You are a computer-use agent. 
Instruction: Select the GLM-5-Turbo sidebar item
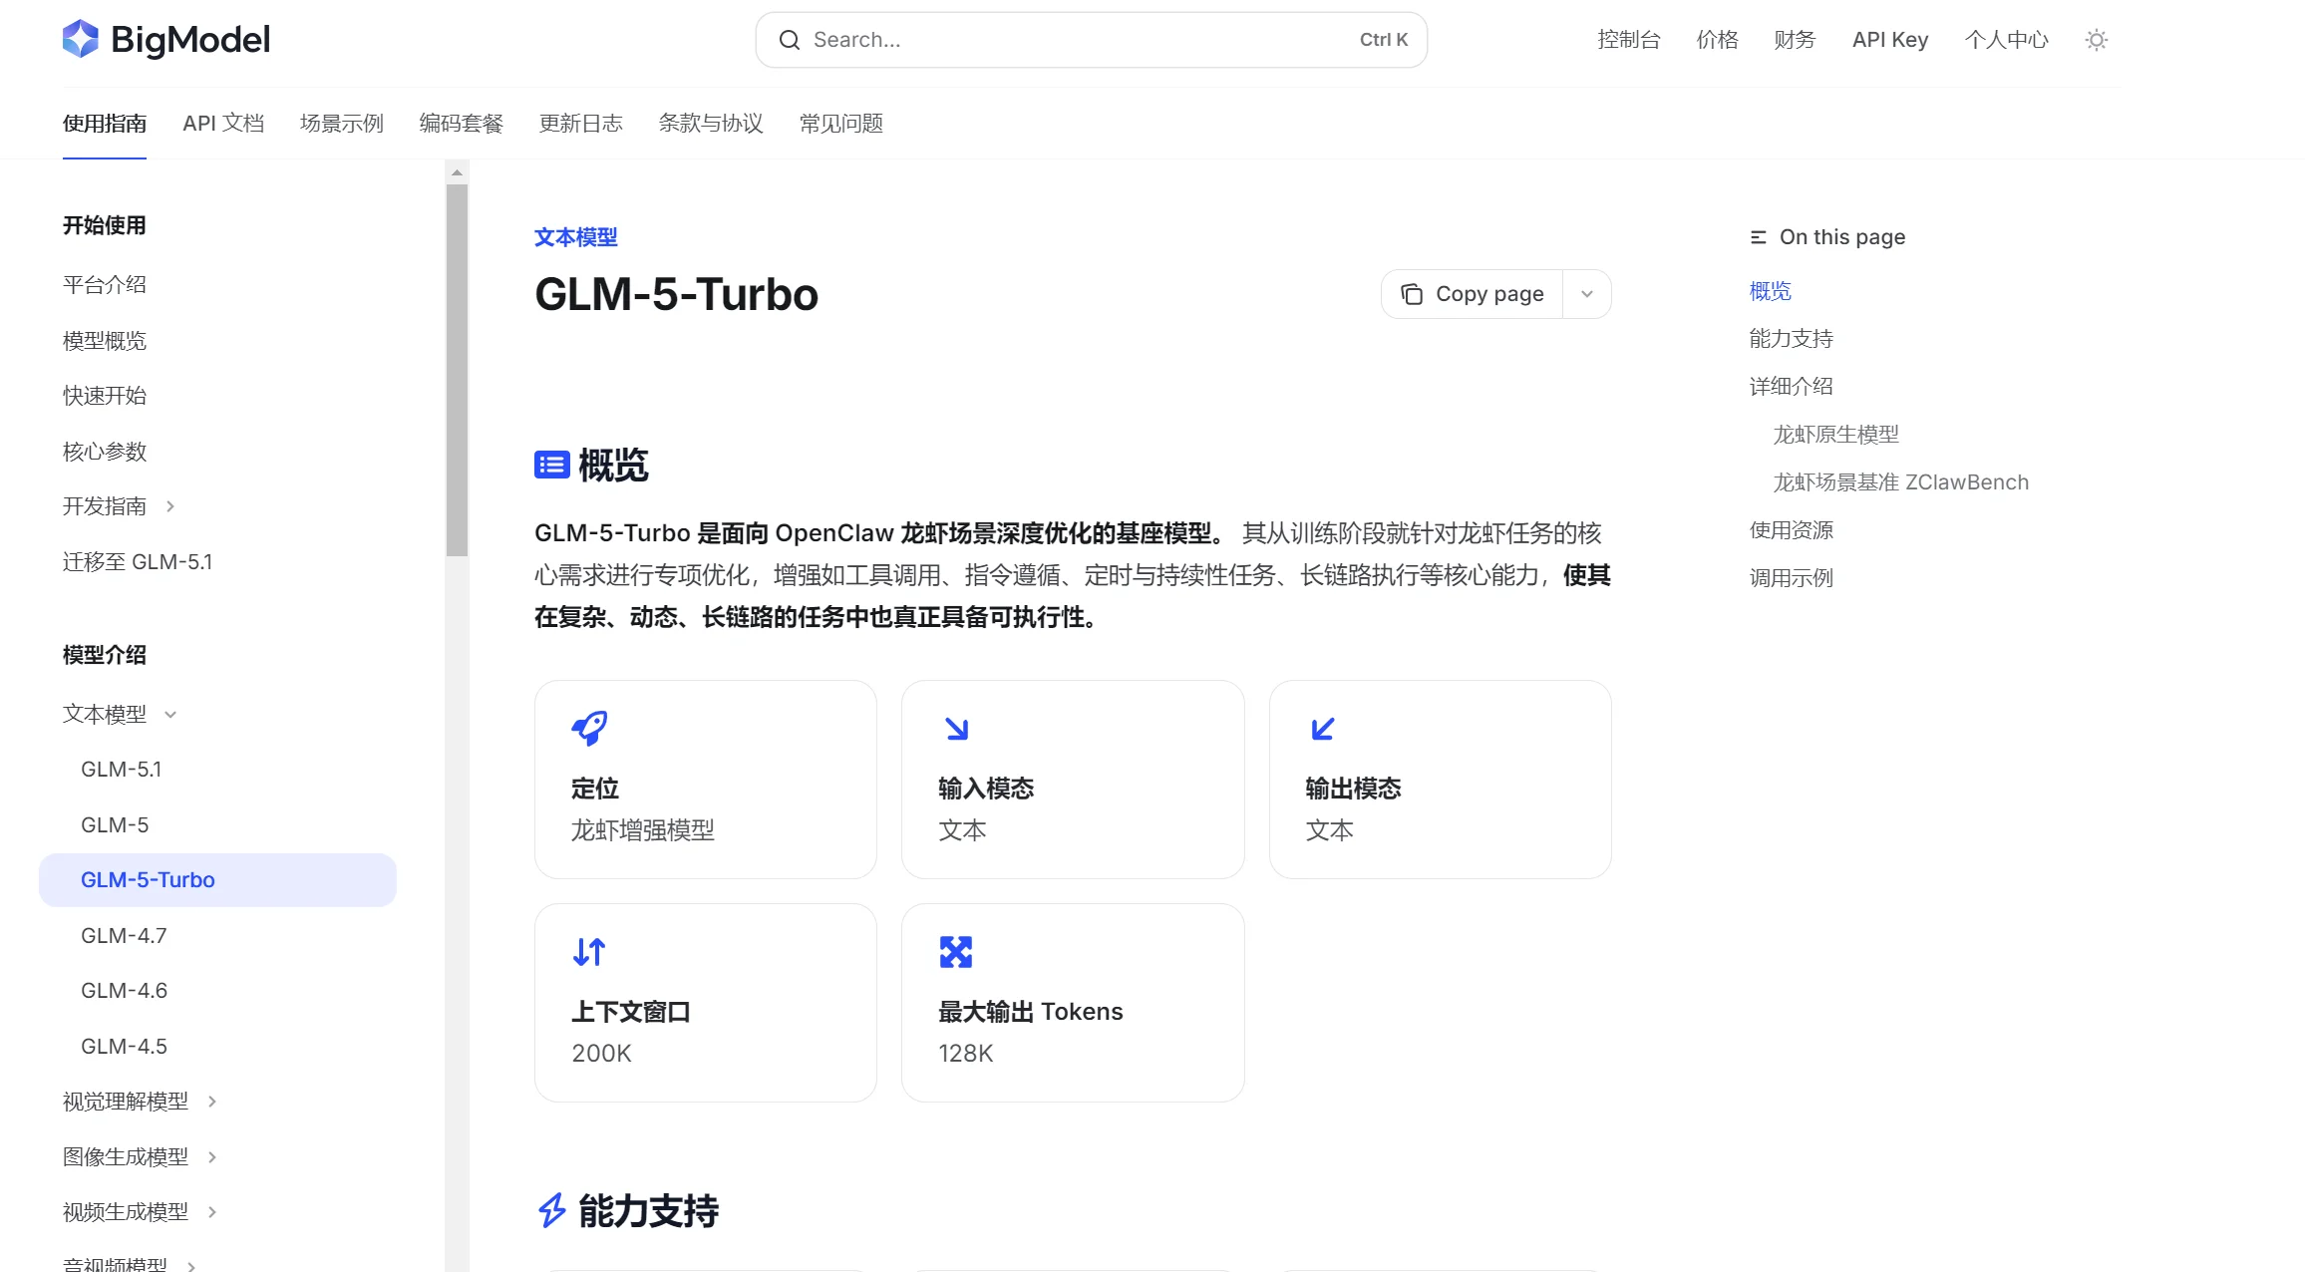click(x=217, y=880)
